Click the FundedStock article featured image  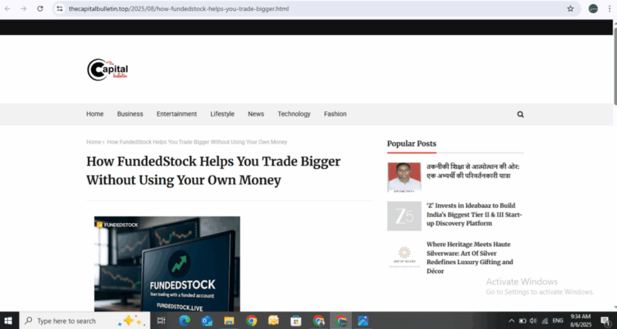coord(167,263)
